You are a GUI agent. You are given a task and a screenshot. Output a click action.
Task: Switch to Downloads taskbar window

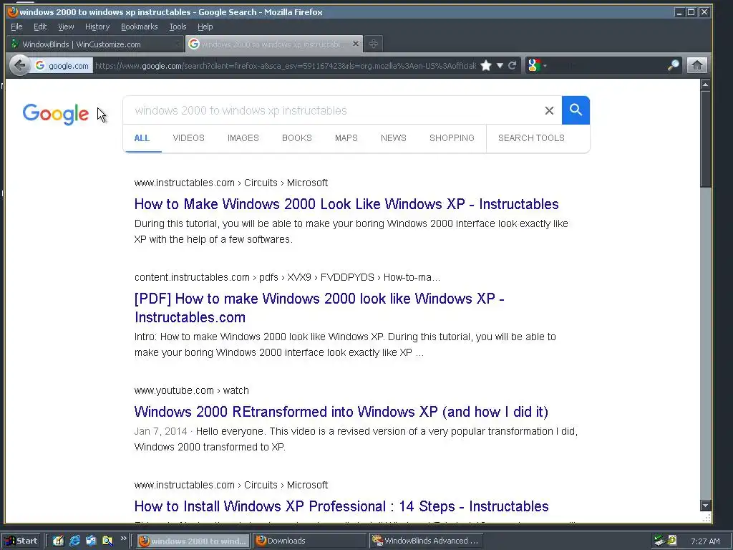pos(309,541)
